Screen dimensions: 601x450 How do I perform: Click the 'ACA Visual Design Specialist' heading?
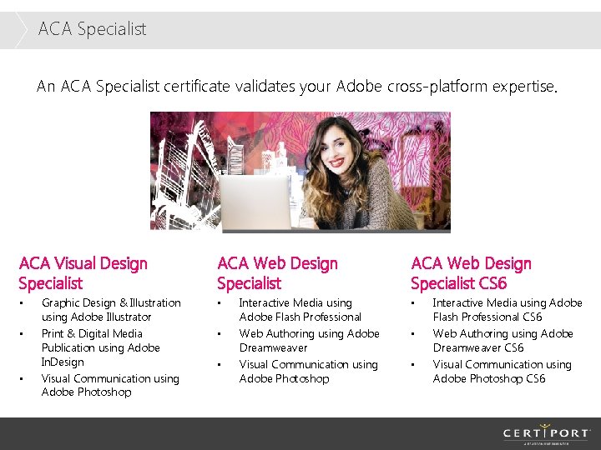(x=83, y=273)
